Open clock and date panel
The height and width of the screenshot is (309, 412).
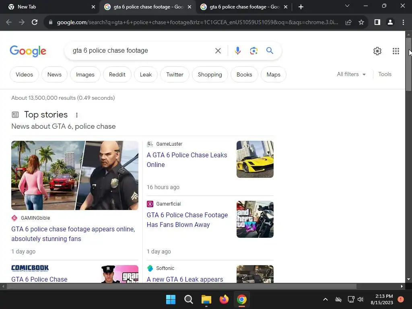(382, 299)
